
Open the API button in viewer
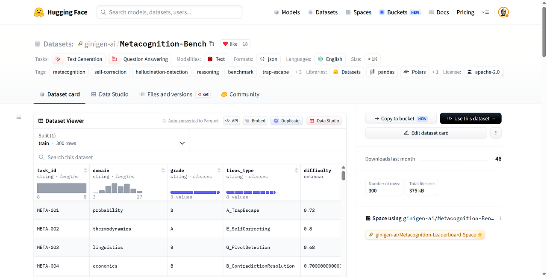232,121
